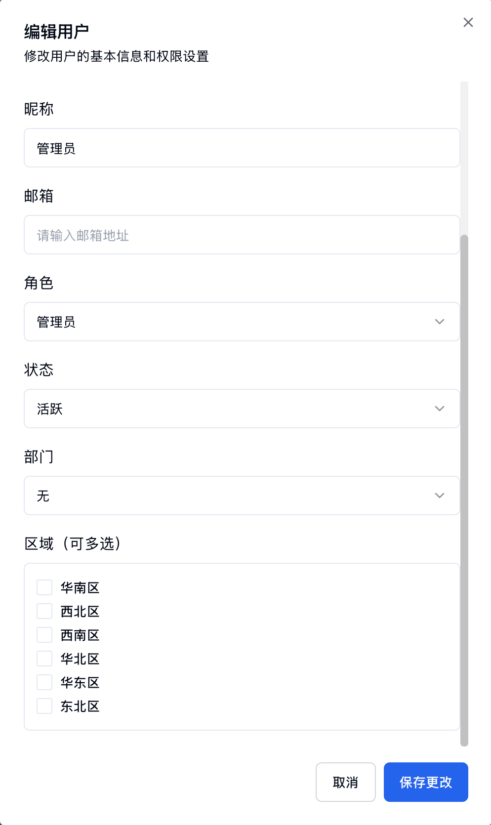Click the 取消 button
The image size is (491, 825).
point(345,782)
